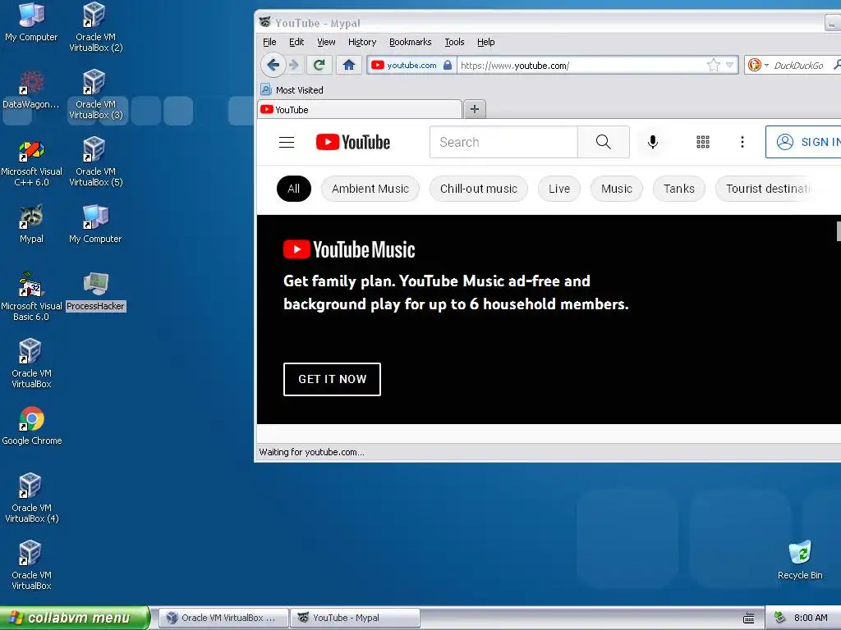
Task: Select Oracle VM VirtualBox (4) desktop icon
Action: tap(31, 498)
